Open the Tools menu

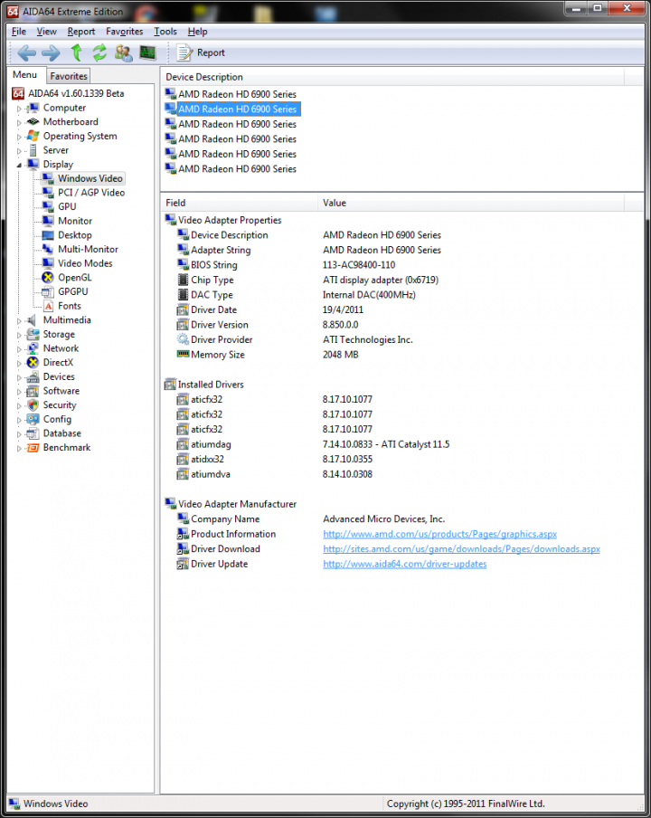coord(165,32)
